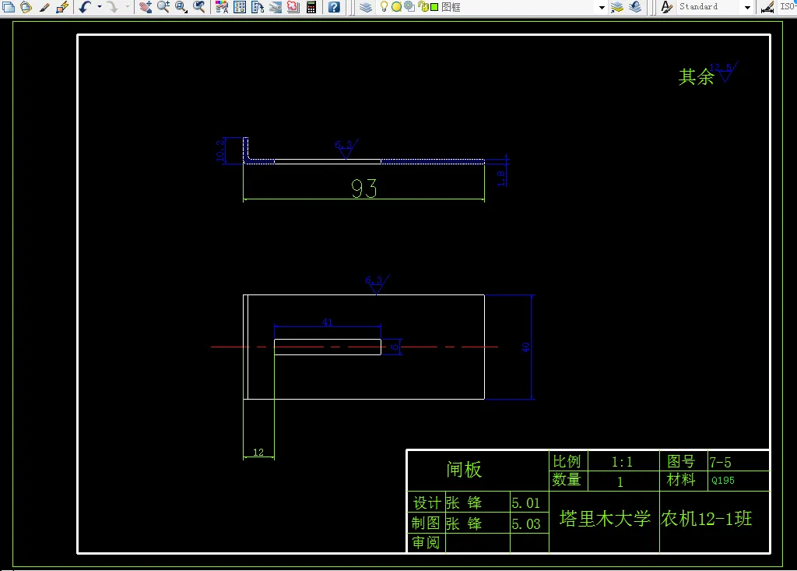Click the green layer color swatch
This screenshot has height=571, width=797.
tap(434, 7)
